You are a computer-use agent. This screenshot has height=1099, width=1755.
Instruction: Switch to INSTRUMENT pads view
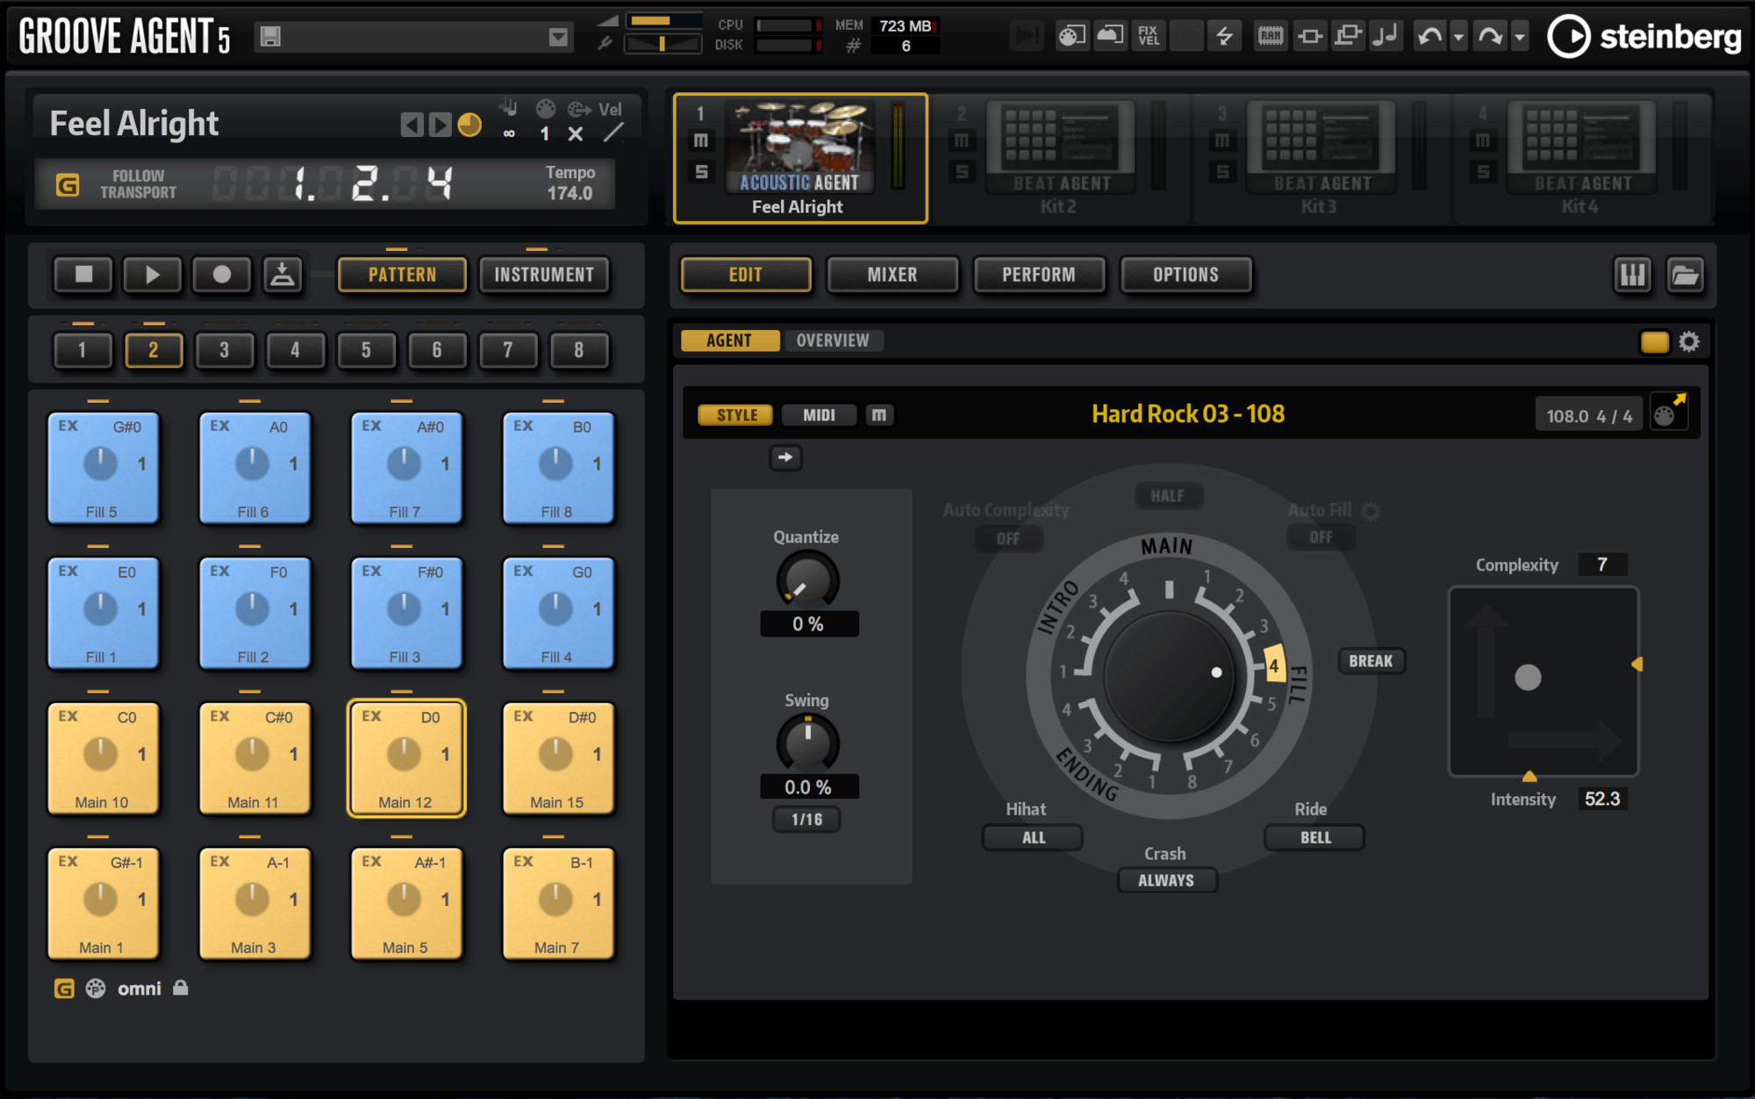click(x=544, y=275)
